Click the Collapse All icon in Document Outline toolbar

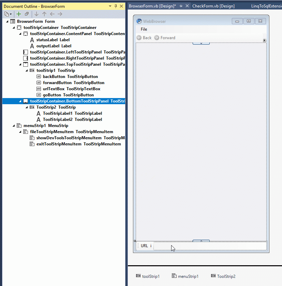(27, 14)
